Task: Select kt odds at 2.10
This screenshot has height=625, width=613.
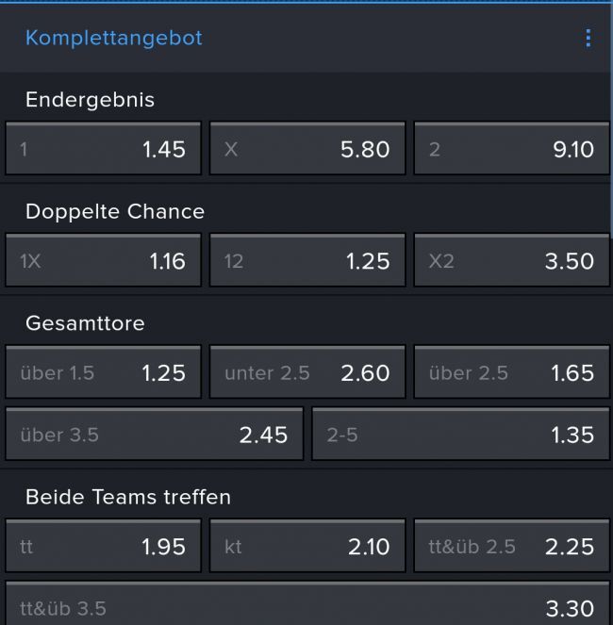Action: coord(307,547)
